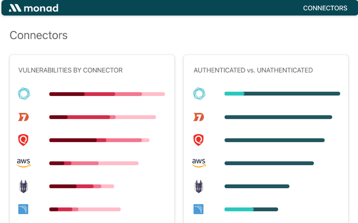Click blue square icon in authenticated card
The image size is (358, 223).
(x=198, y=209)
